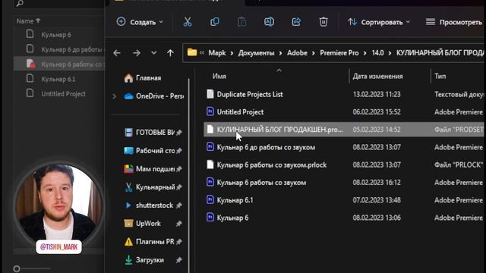Click the Copy icon in toolbar
Image resolution: width=486 pixels, height=273 pixels.
point(214,22)
